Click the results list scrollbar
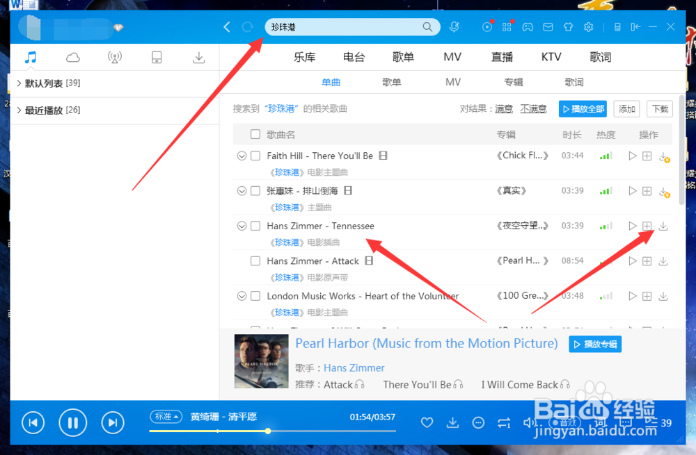Screen dimensions: 696x455 pyautogui.click(x=682, y=150)
